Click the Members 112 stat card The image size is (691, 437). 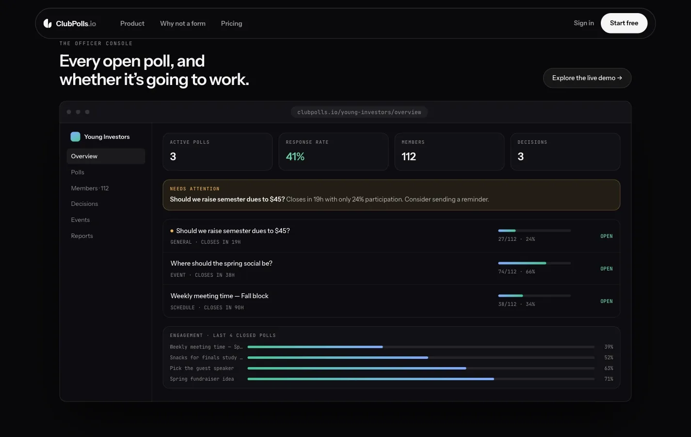[x=450, y=151]
